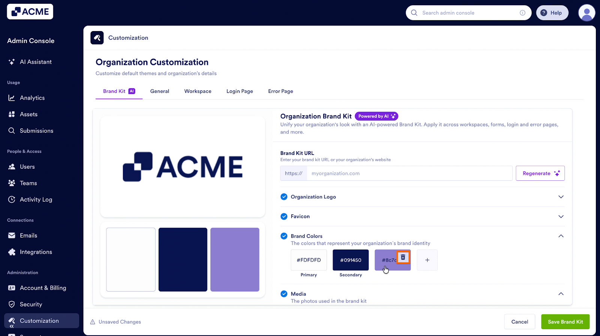Viewport: 600px width, 336px height.
Task: Click the Emails envelope icon
Action: pos(12,235)
